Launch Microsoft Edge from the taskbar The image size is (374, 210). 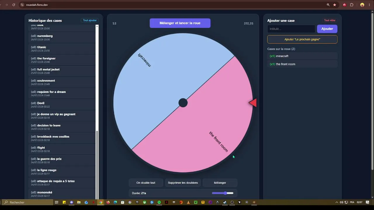pyautogui.click(x=115, y=202)
